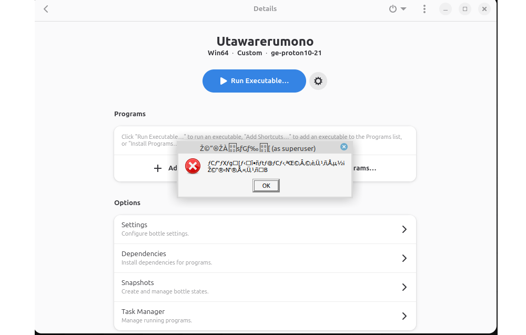Image resolution: width=526 pixels, height=335 pixels.
Task: Open launch options via the gear icon
Action: (318, 81)
